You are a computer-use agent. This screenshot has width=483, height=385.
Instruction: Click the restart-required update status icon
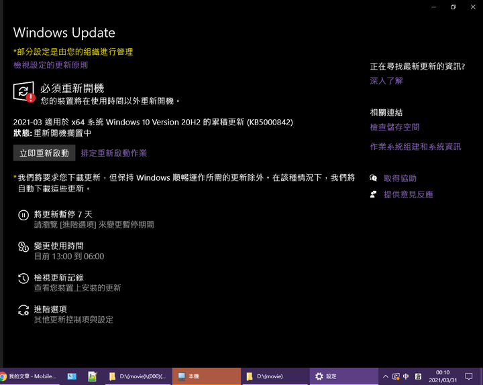coord(24,92)
